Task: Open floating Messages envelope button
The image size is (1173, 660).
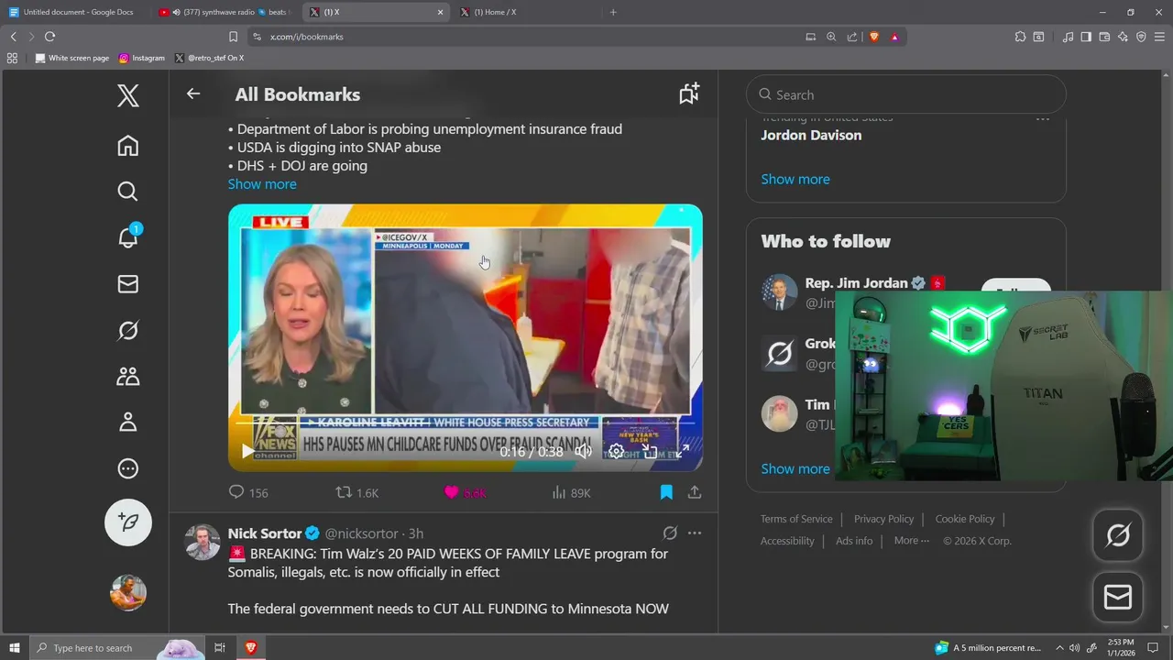Action: [1118, 598]
